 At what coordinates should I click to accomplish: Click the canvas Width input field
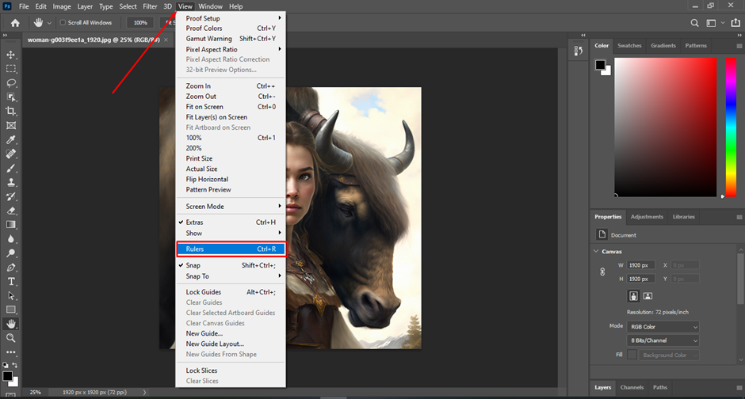pyautogui.click(x=641, y=265)
